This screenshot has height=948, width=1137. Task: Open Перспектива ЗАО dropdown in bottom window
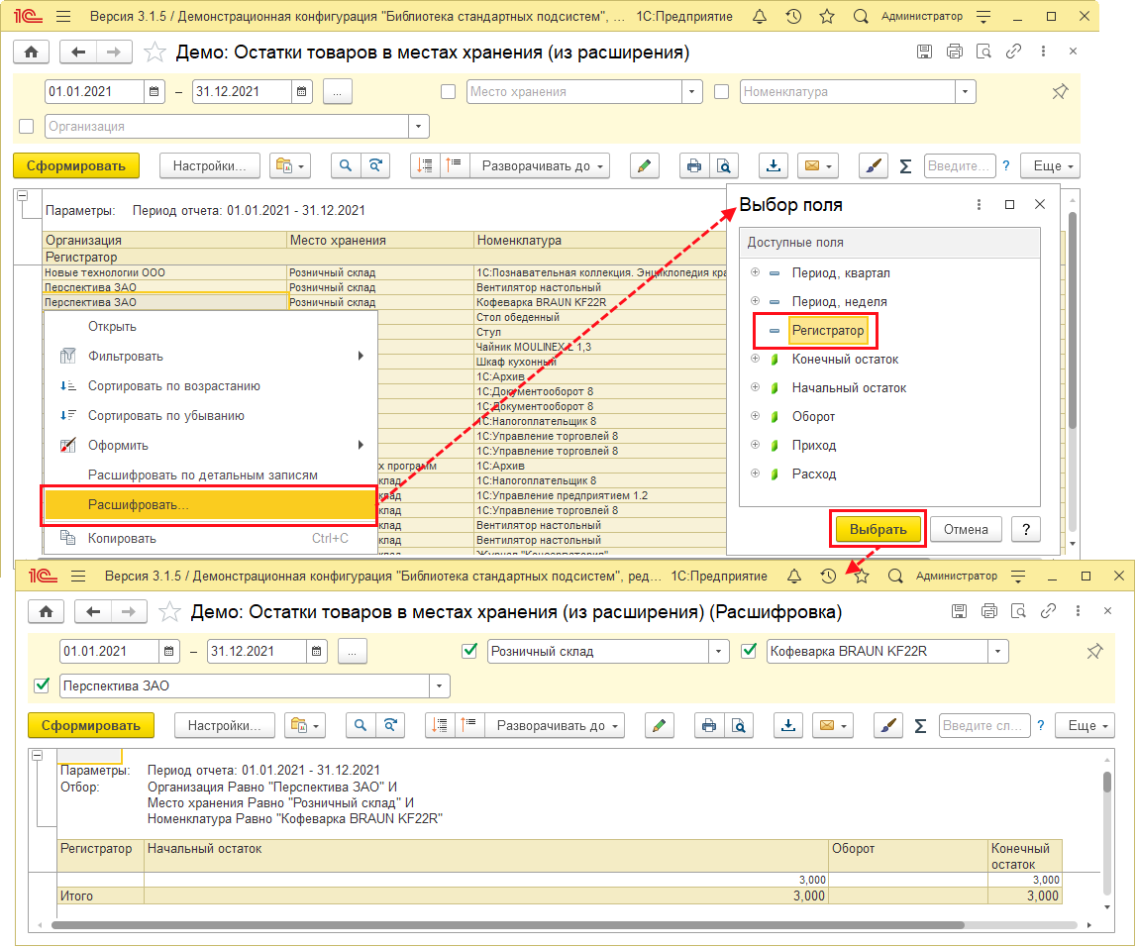point(440,685)
